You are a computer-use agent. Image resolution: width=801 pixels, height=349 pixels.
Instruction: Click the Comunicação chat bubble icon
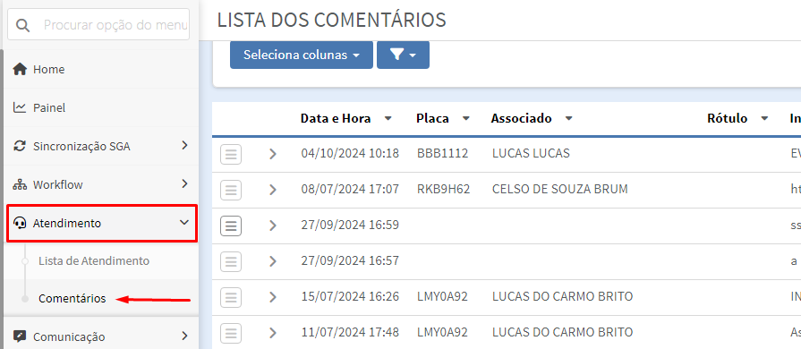[20, 336]
